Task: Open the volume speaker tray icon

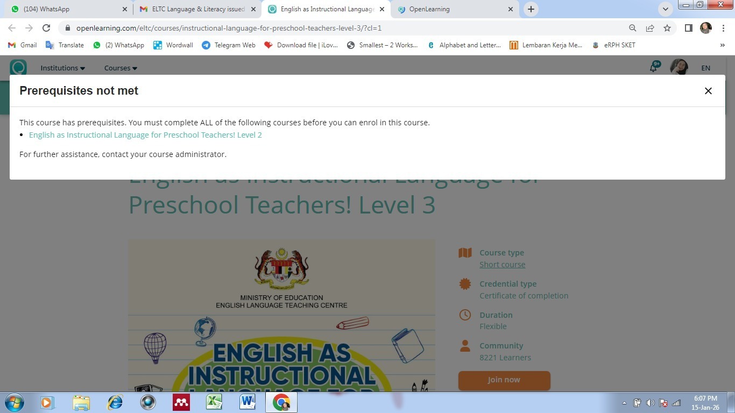Action: coord(650,403)
